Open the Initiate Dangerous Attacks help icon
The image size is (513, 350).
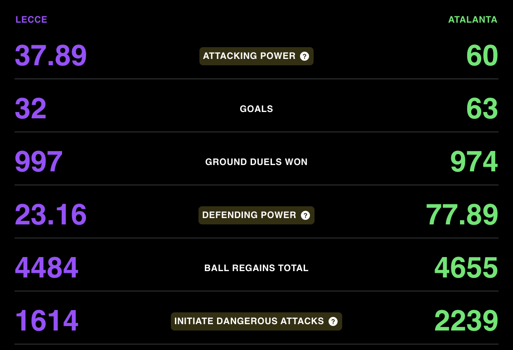(333, 321)
